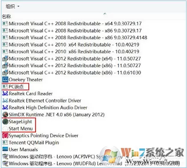Select Visual C++ 2008 x86 9.0.30729.4148 entry
The height and width of the screenshot is (168, 187).
75,37
